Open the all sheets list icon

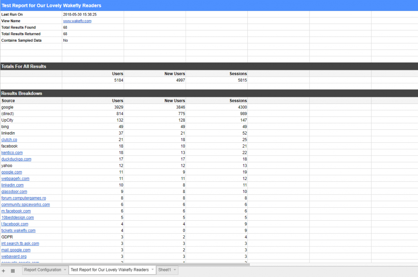click(x=13, y=271)
